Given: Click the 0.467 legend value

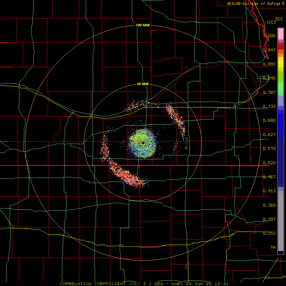Looking at the screenshot, I should [269, 177].
